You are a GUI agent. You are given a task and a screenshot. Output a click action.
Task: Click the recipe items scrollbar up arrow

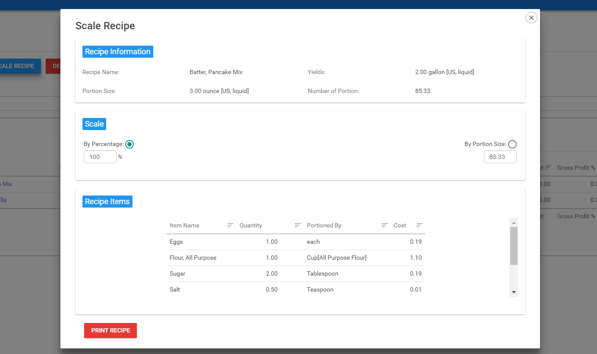click(514, 223)
